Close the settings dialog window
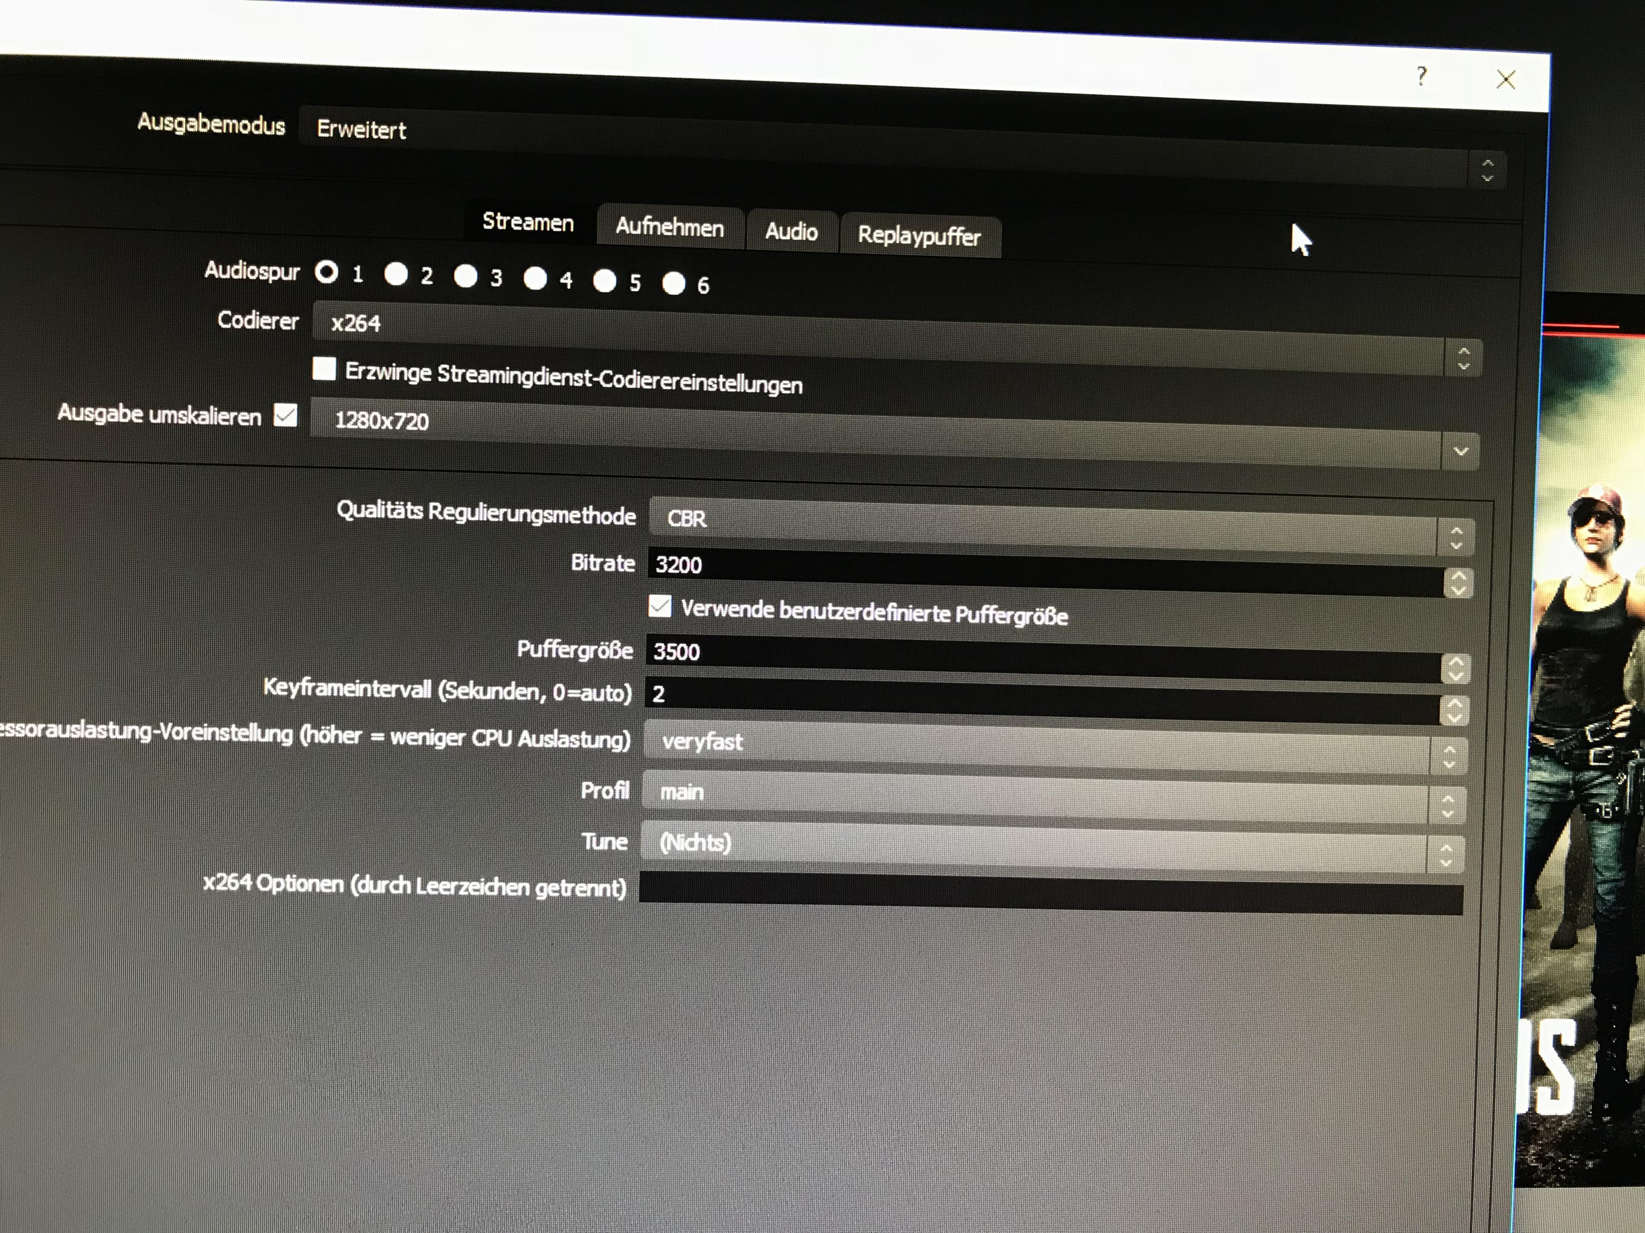Viewport: 1645px width, 1233px height. 1505,80
